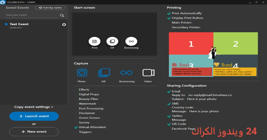The width and height of the screenshot is (267, 140).
Task: Open the Post Processing settings
Action: point(91,109)
